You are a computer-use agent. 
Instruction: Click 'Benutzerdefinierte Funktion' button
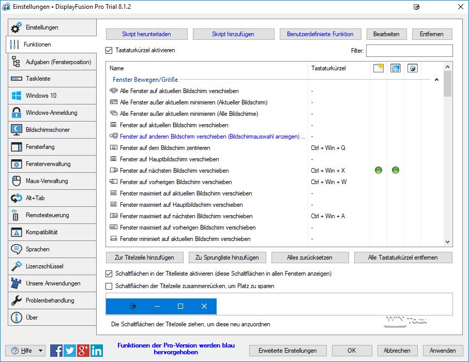(x=321, y=34)
